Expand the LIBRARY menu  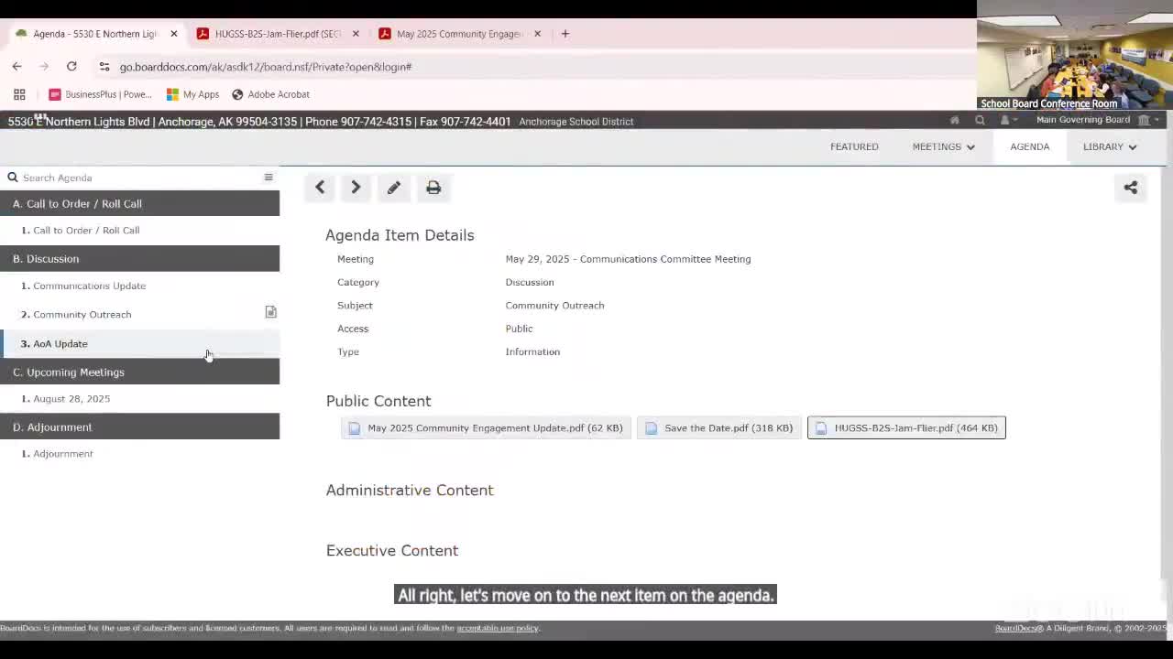point(1110,146)
